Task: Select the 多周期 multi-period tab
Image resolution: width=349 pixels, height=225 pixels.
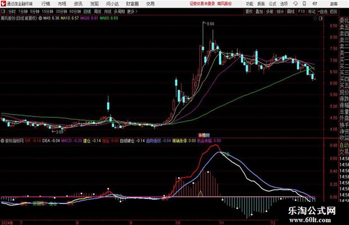Action: click(x=119, y=11)
